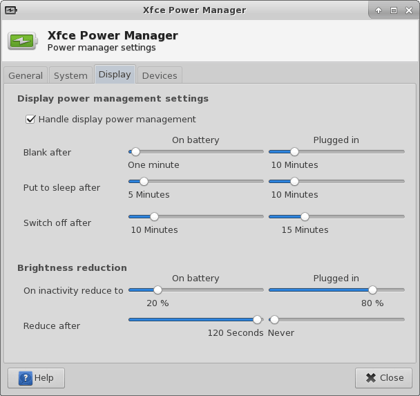Switch to the General tab
This screenshot has height=396, width=420.
26,75
